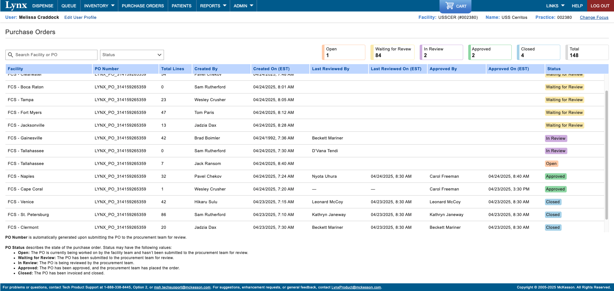Expand the Reports menu
The image size is (614, 291).
213,6
